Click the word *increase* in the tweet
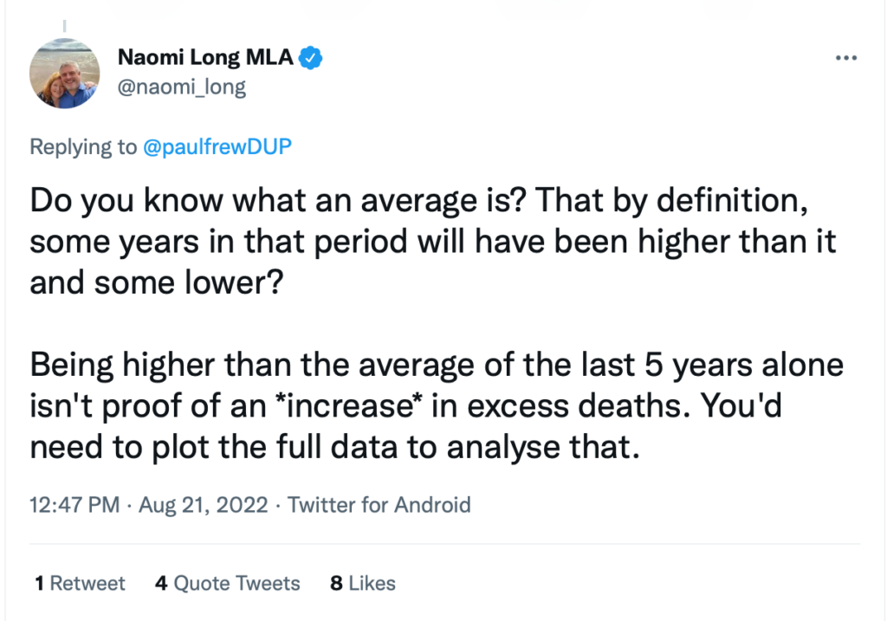The width and height of the screenshot is (887, 621). click(x=350, y=406)
